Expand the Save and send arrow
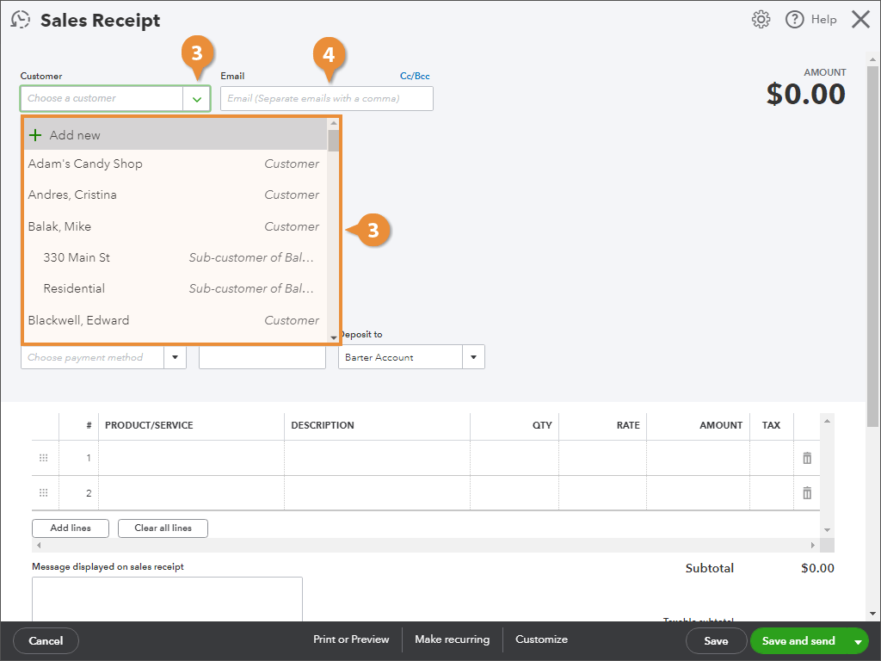The image size is (881, 661). coord(857,641)
